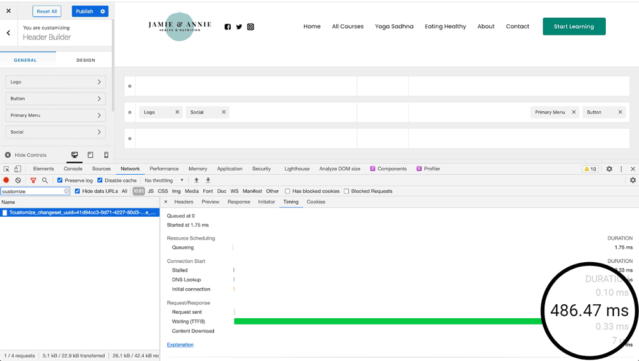Toggle the DevTools device toolbar icon
This screenshot has width=639, height=361.
[x=17, y=169]
